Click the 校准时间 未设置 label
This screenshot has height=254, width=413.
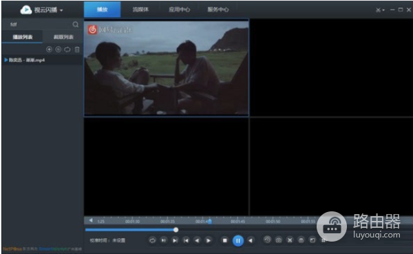click(x=107, y=240)
